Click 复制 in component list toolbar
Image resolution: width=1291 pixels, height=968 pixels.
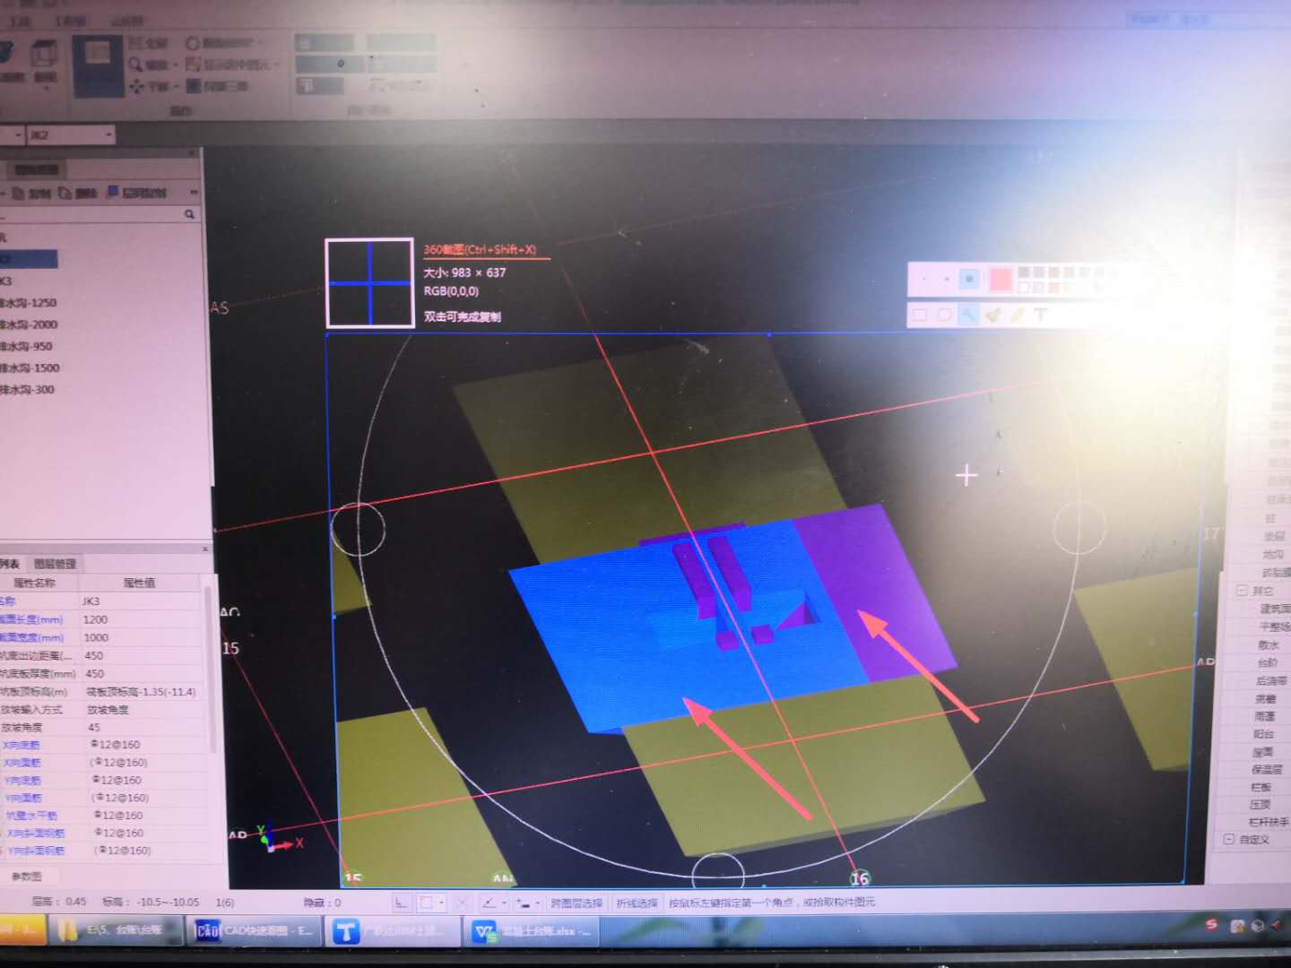click(x=32, y=193)
